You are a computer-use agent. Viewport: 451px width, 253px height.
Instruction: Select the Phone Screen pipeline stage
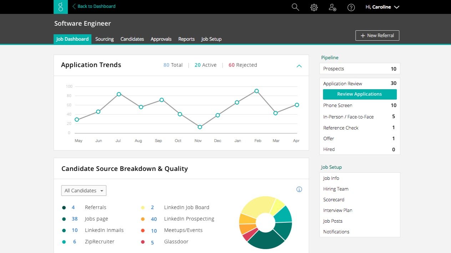pos(338,105)
